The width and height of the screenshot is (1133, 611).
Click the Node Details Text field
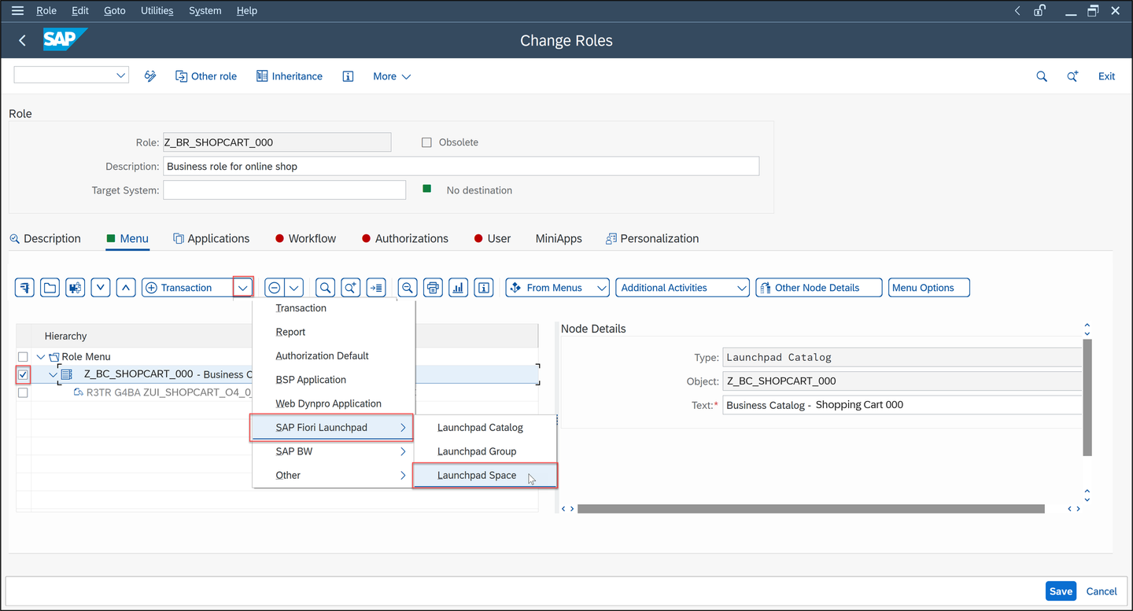[902, 405]
